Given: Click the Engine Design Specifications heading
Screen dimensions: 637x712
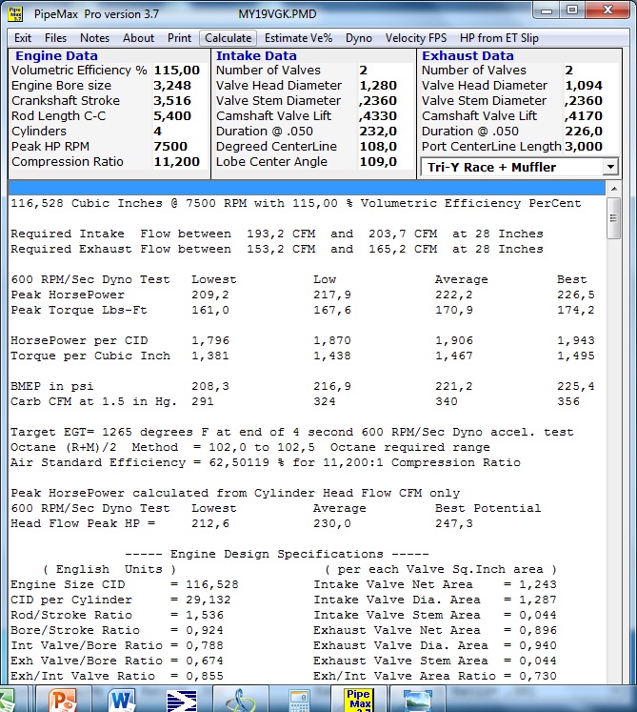Looking at the screenshot, I should tap(277, 554).
